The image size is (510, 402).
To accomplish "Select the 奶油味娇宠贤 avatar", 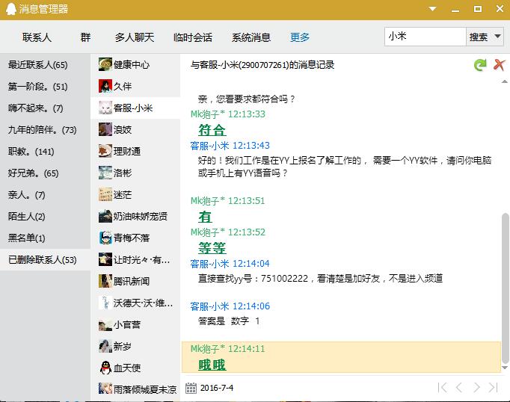I will [x=105, y=216].
